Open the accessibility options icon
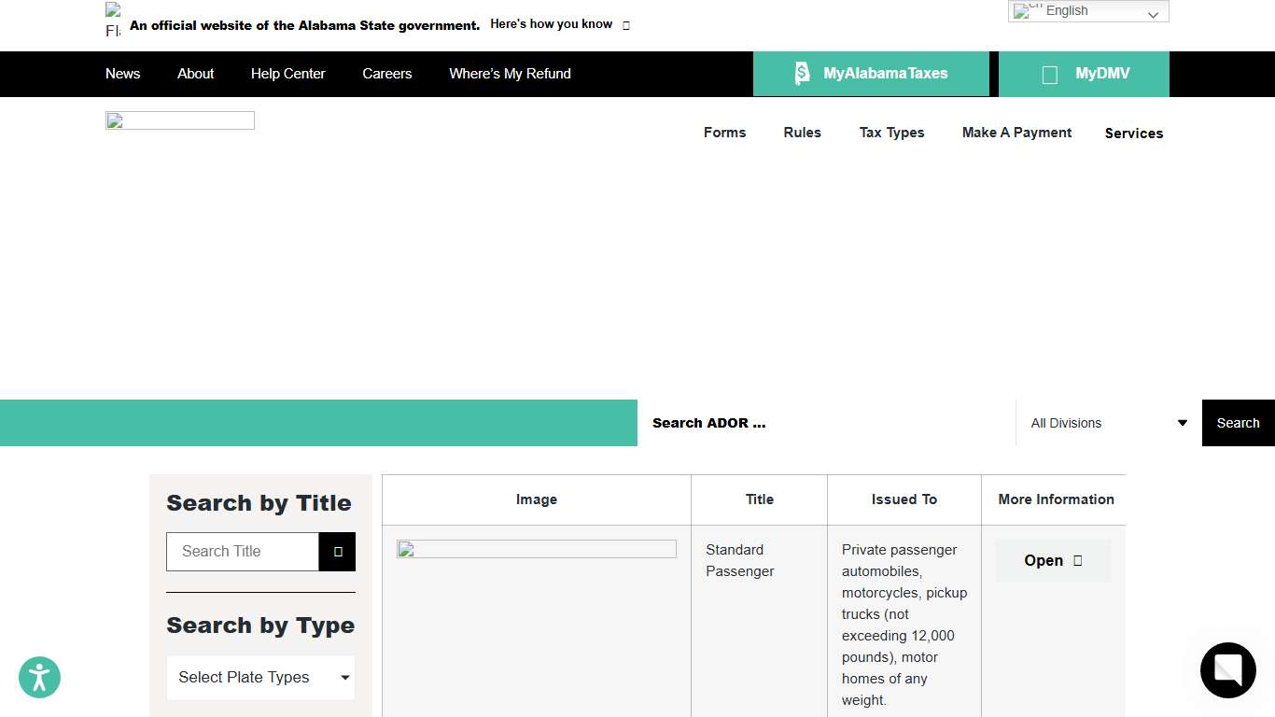Screen dimensions: 1275x717 39,678
